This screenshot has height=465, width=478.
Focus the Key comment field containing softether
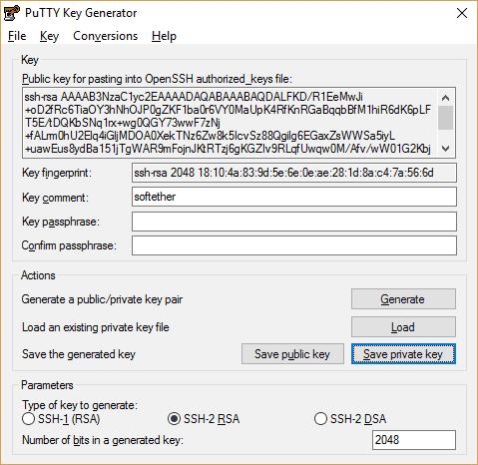[294, 197]
